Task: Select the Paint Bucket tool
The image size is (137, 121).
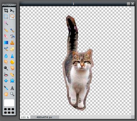Action: [12, 36]
